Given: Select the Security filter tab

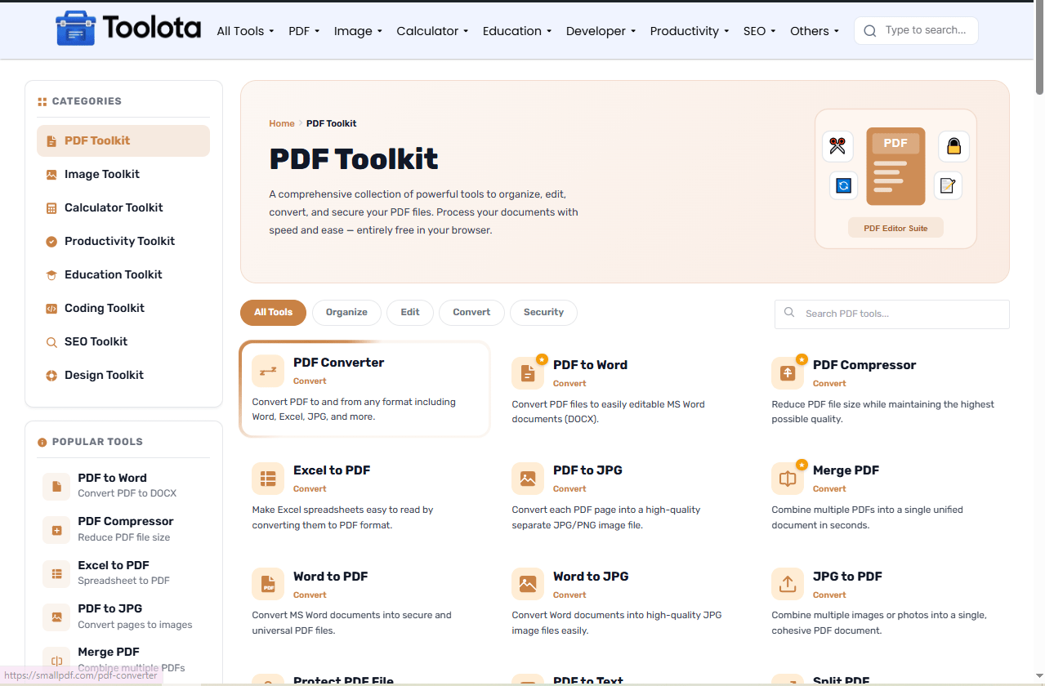Looking at the screenshot, I should 543,313.
